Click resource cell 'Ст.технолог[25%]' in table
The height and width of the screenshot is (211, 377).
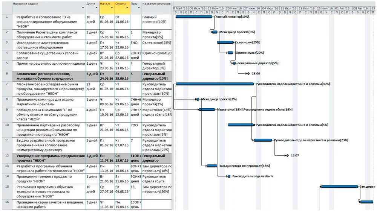[156, 45]
